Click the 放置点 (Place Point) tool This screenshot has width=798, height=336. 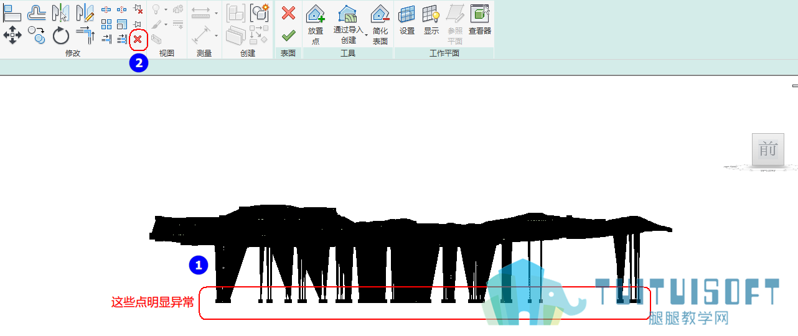tap(316, 24)
